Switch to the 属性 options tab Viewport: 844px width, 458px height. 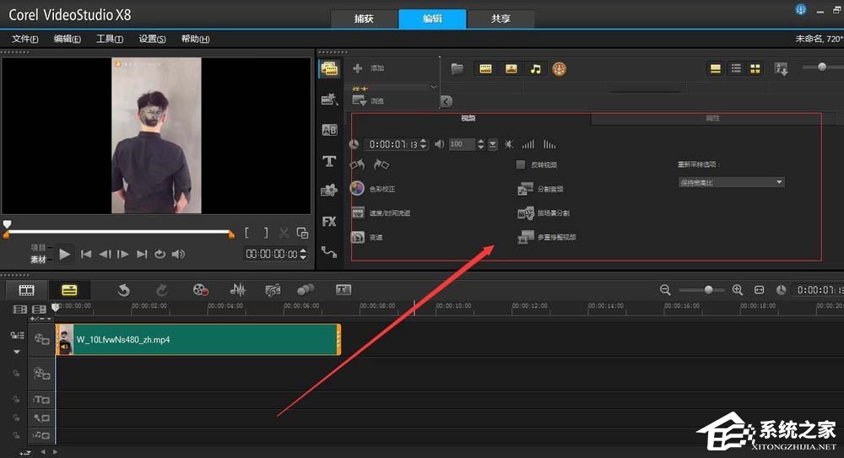(x=712, y=118)
